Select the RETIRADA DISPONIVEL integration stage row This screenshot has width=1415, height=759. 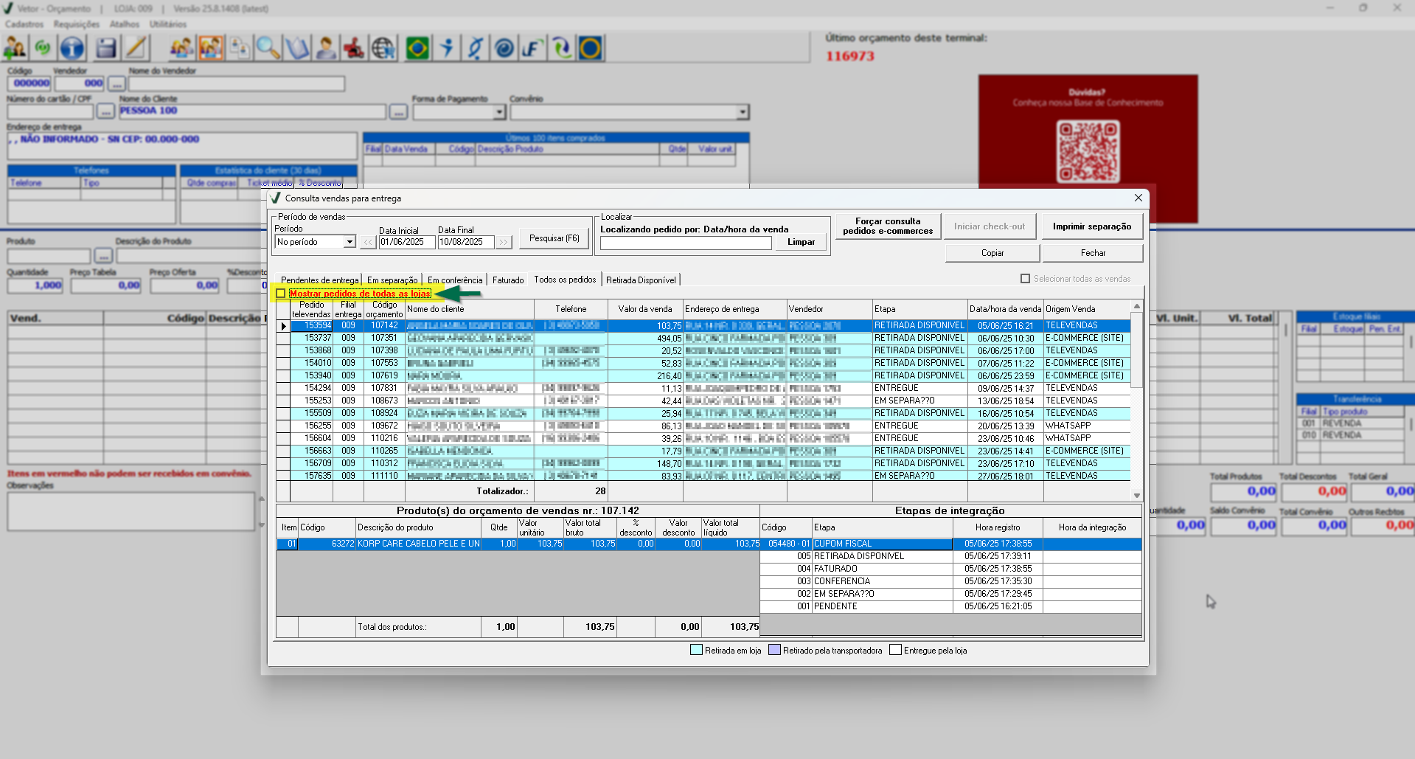coord(950,556)
